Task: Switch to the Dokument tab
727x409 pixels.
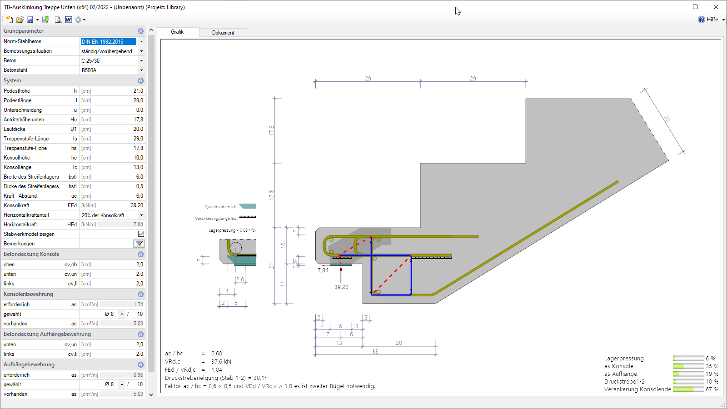Action: pos(223,33)
